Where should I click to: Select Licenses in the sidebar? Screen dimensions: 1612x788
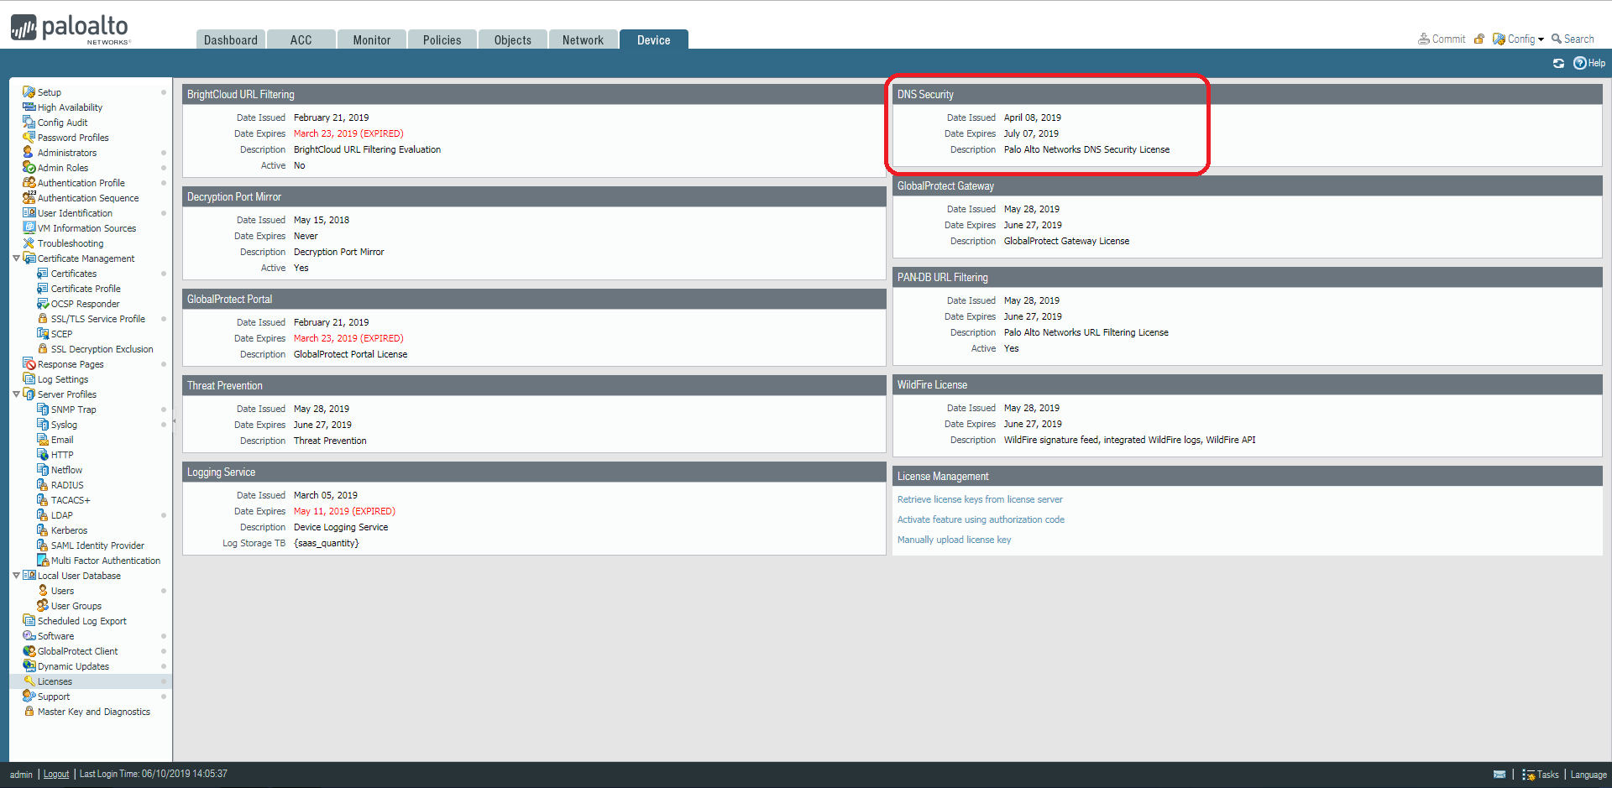pos(91,681)
